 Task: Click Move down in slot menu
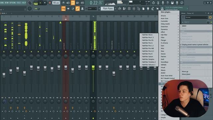click(186, 74)
